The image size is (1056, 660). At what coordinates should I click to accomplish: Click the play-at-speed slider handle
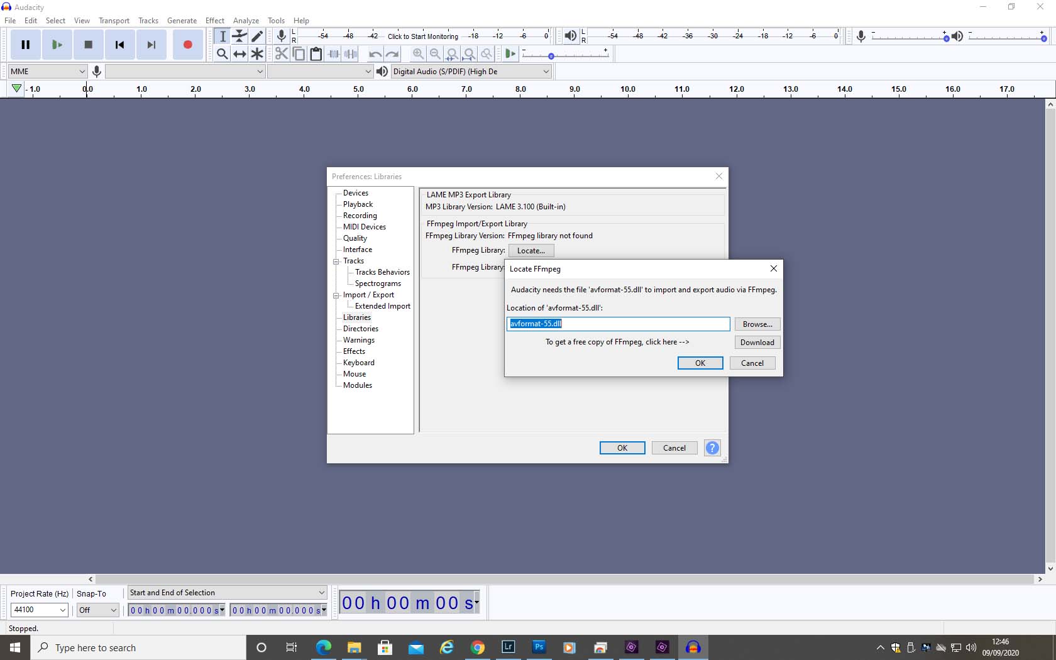tap(551, 56)
